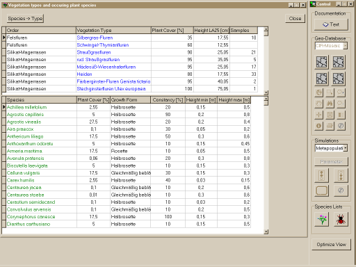
Task: Click the globe full-extent icon
Action: point(319,92)
